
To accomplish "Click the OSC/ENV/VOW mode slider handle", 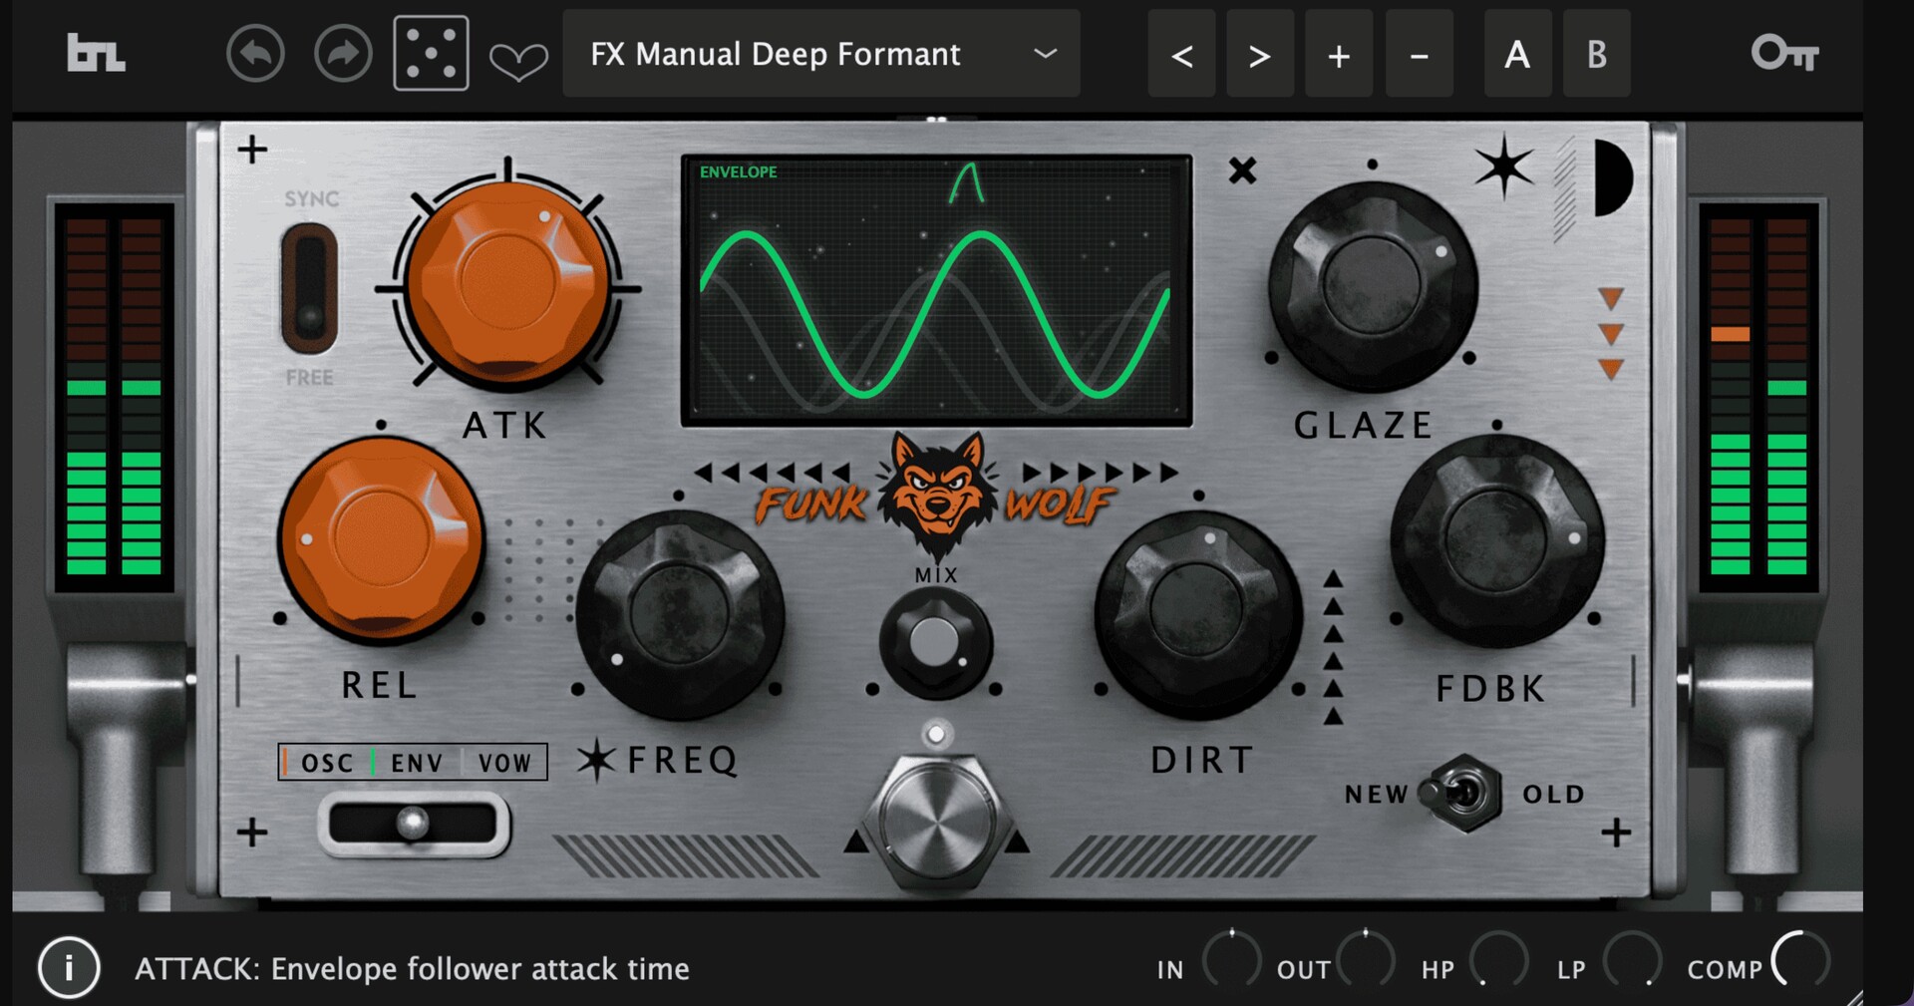I will [412, 825].
